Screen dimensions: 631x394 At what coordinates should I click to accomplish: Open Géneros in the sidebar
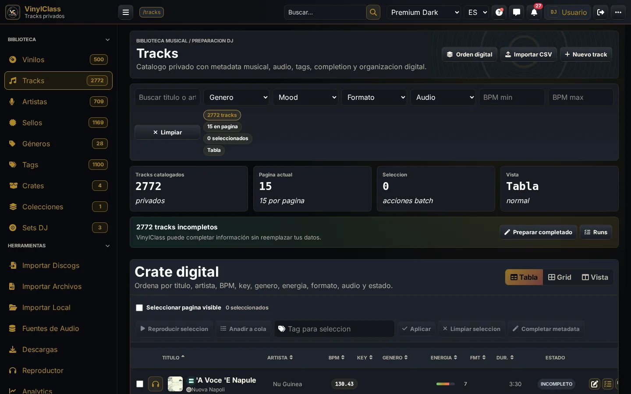pyautogui.click(x=58, y=144)
